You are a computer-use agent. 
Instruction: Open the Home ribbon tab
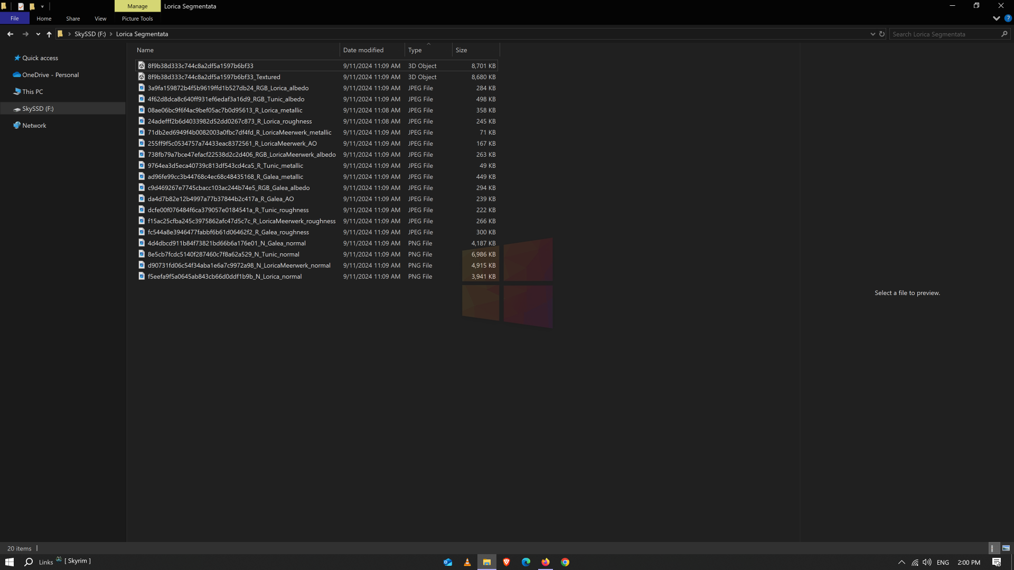click(x=44, y=18)
